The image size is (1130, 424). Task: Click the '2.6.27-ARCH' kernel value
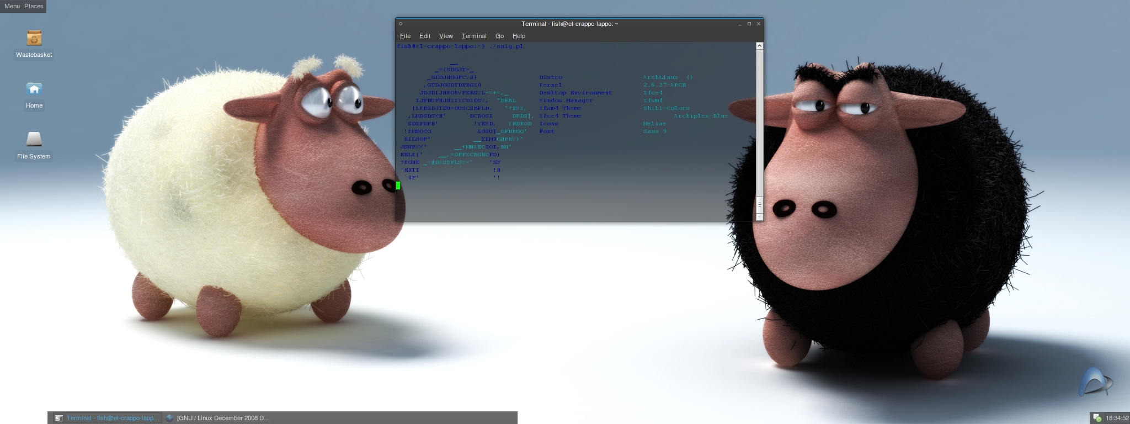664,85
